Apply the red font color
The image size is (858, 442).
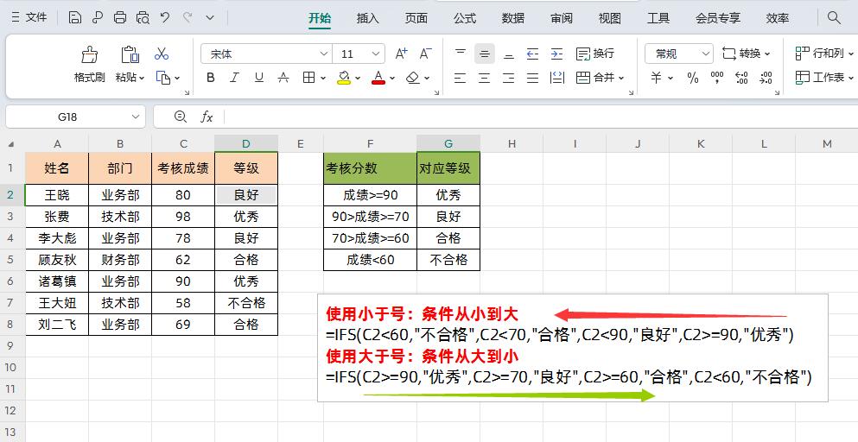click(x=378, y=78)
